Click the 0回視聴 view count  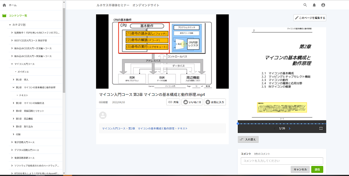click(x=103, y=102)
